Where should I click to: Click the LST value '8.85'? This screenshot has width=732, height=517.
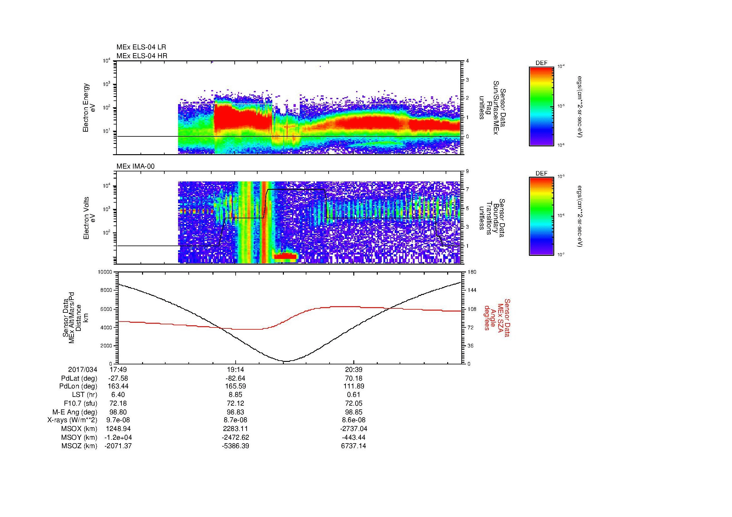[235, 395]
